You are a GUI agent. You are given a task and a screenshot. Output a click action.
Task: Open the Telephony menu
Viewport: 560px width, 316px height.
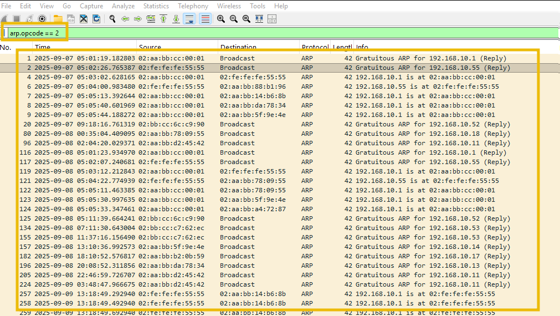point(193,6)
